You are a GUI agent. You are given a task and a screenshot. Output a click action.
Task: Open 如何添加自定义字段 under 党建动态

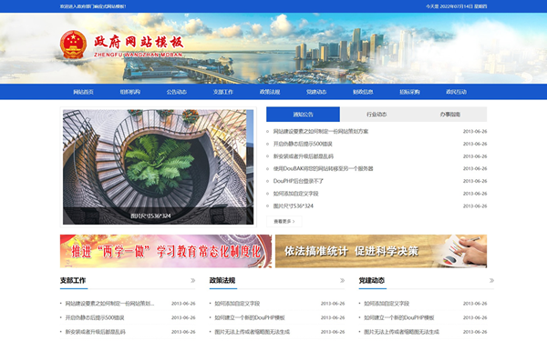point(387,304)
